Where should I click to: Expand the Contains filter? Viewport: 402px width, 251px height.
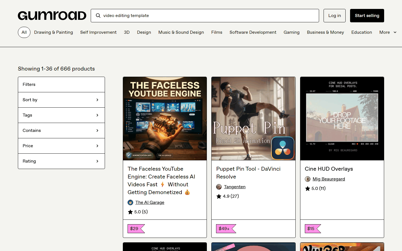point(61,131)
